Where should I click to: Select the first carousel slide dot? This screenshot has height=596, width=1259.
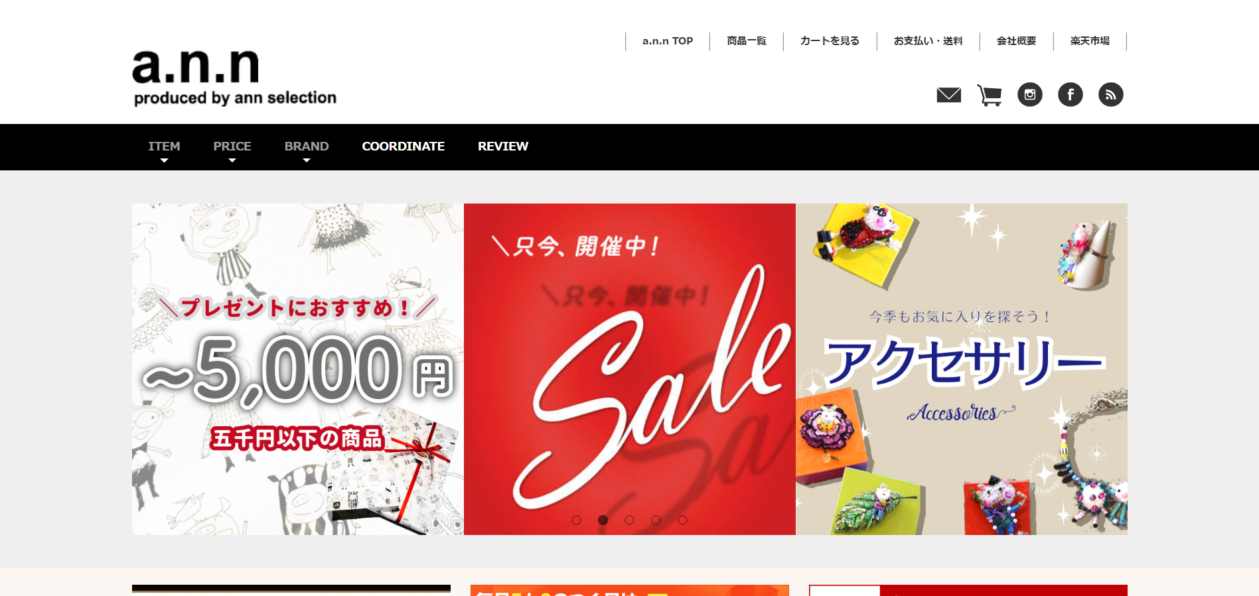[x=576, y=520]
